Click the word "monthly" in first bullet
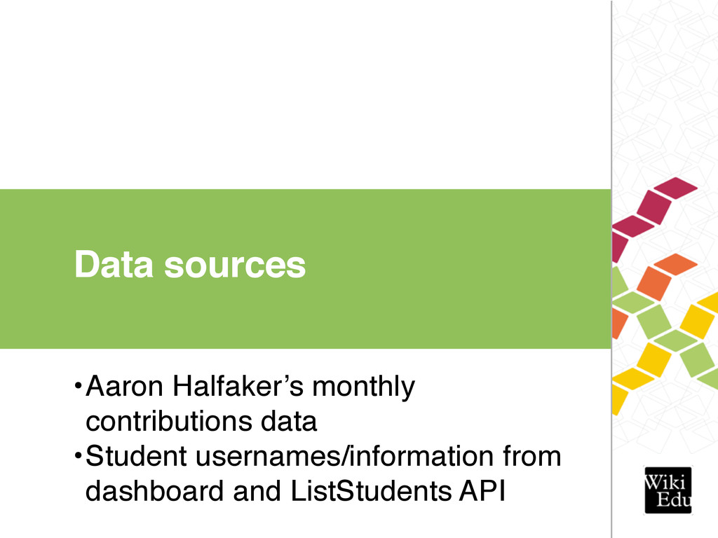718x538 pixels. pyautogui.click(x=364, y=388)
